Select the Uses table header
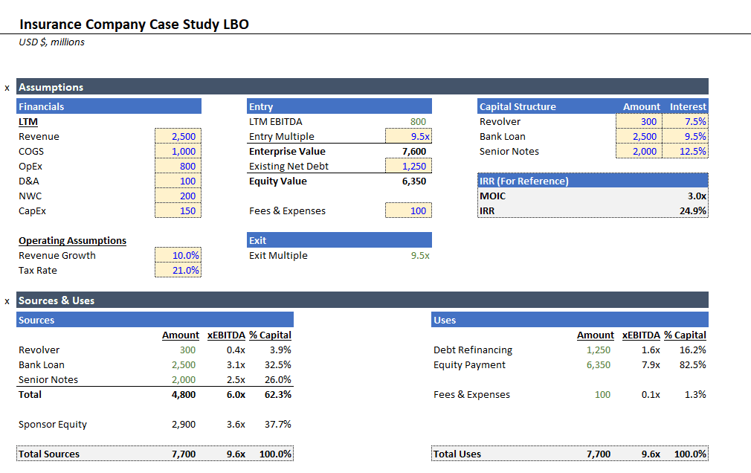The width and height of the screenshot is (751, 473). coord(570,320)
